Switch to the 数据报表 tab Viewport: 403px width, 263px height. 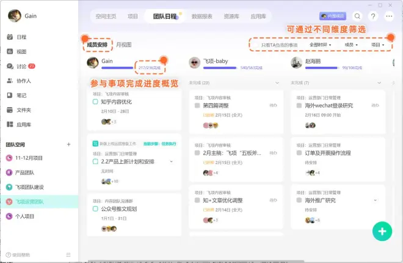pyautogui.click(x=201, y=17)
